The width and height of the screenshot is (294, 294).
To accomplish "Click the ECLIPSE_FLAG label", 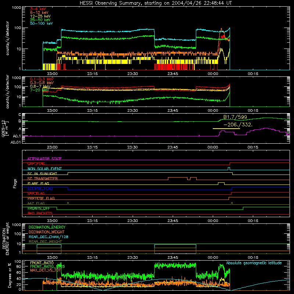I will [x=40, y=189].
